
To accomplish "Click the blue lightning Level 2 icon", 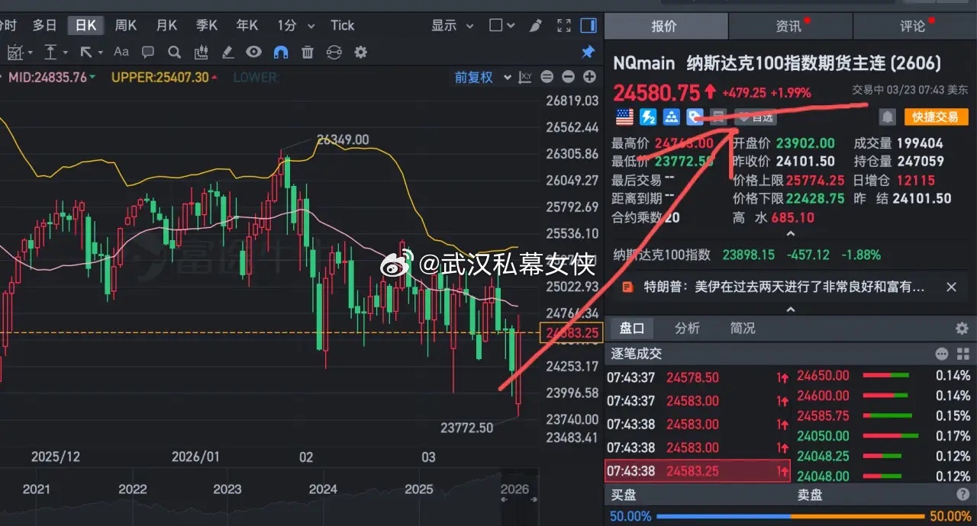I will [646, 116].
